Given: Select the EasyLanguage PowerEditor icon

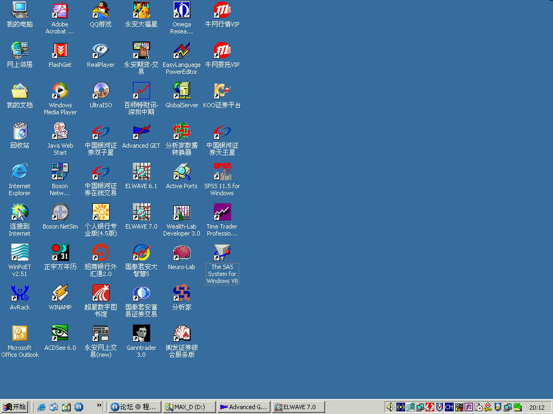Looking at the screenshot, I should [181, 50].
